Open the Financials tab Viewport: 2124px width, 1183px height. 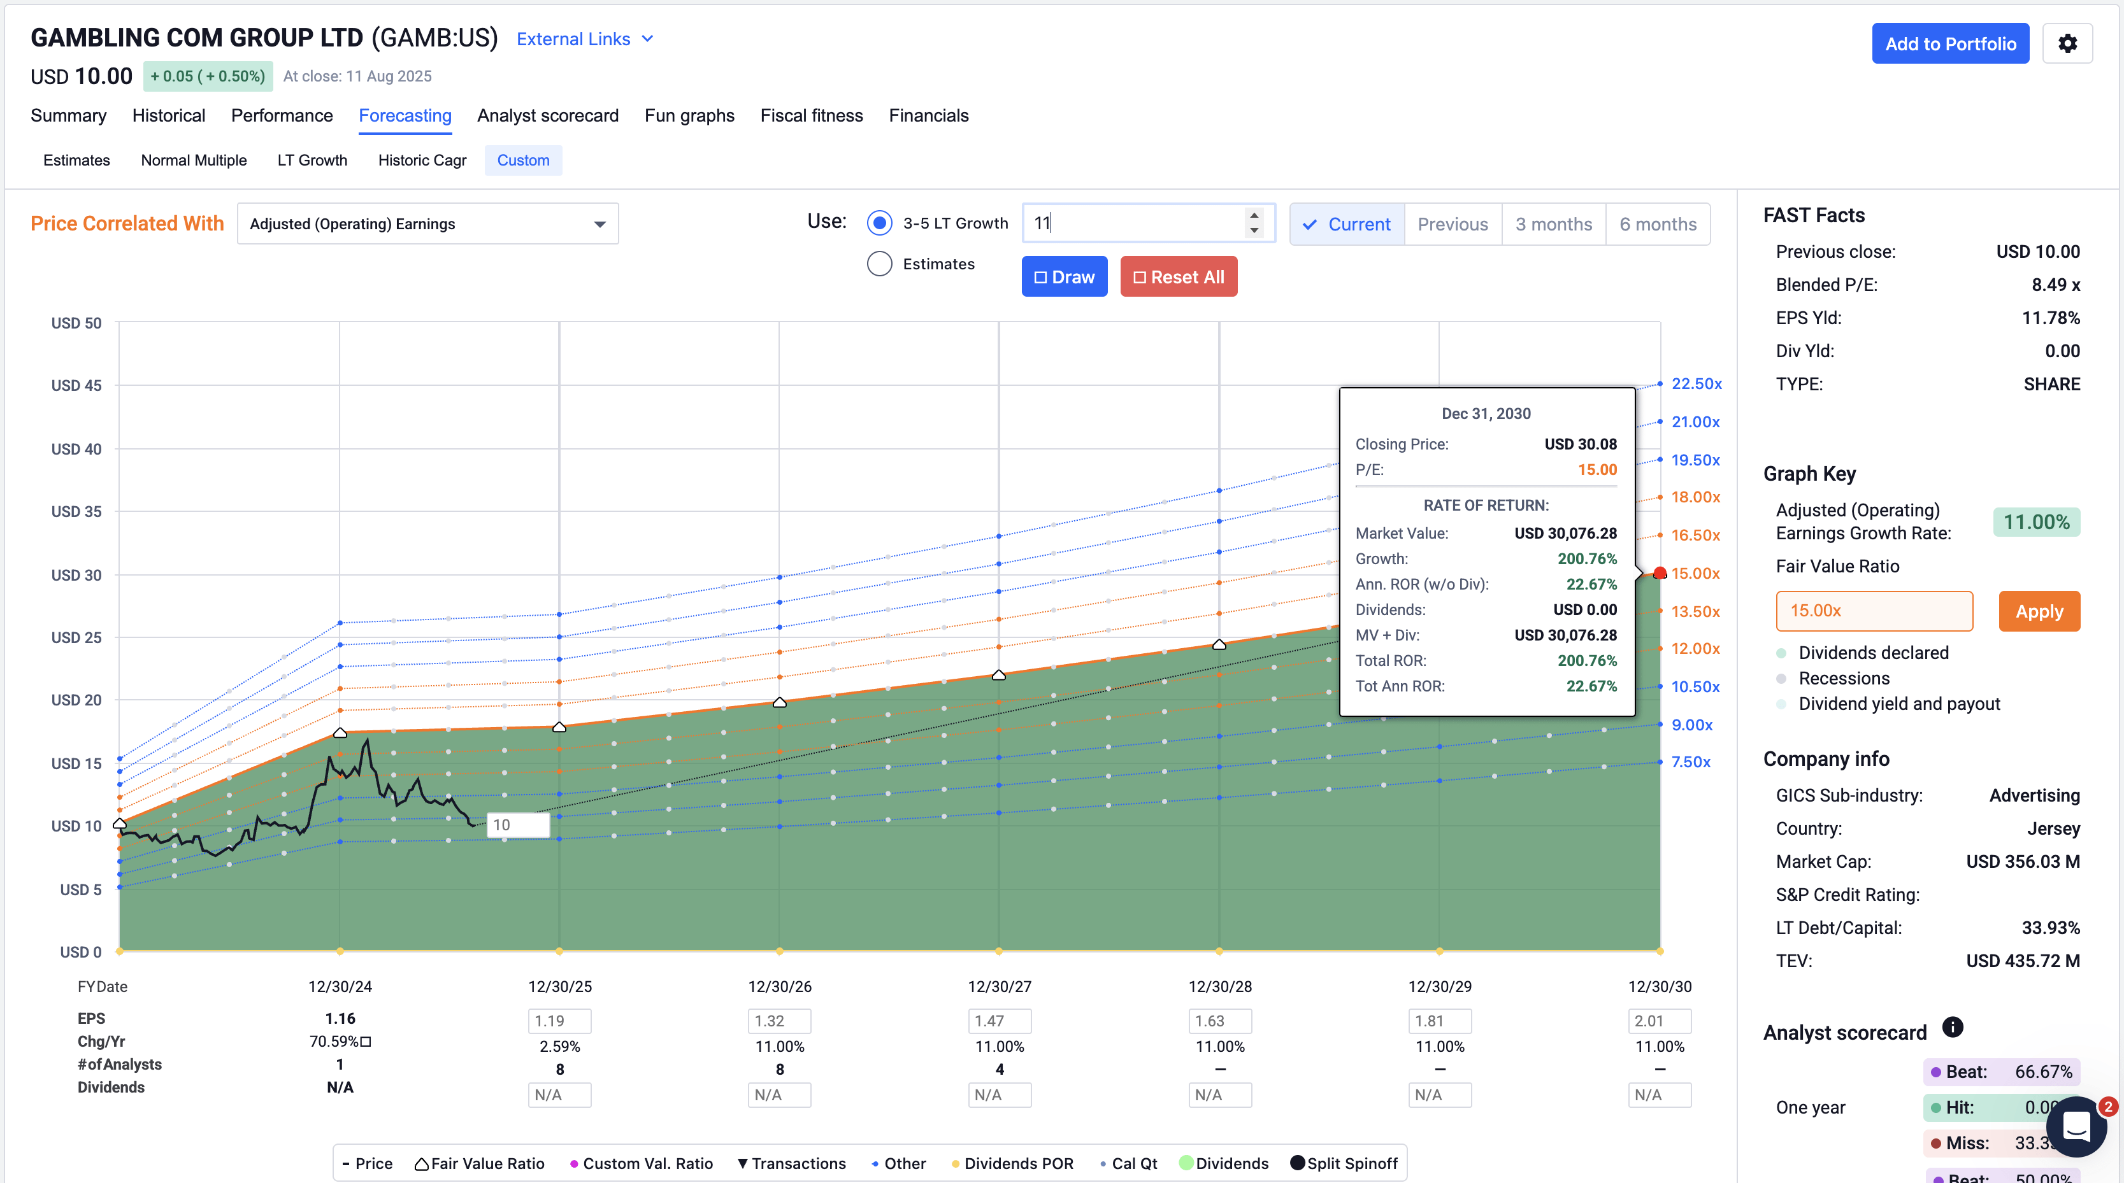[928, 115]
